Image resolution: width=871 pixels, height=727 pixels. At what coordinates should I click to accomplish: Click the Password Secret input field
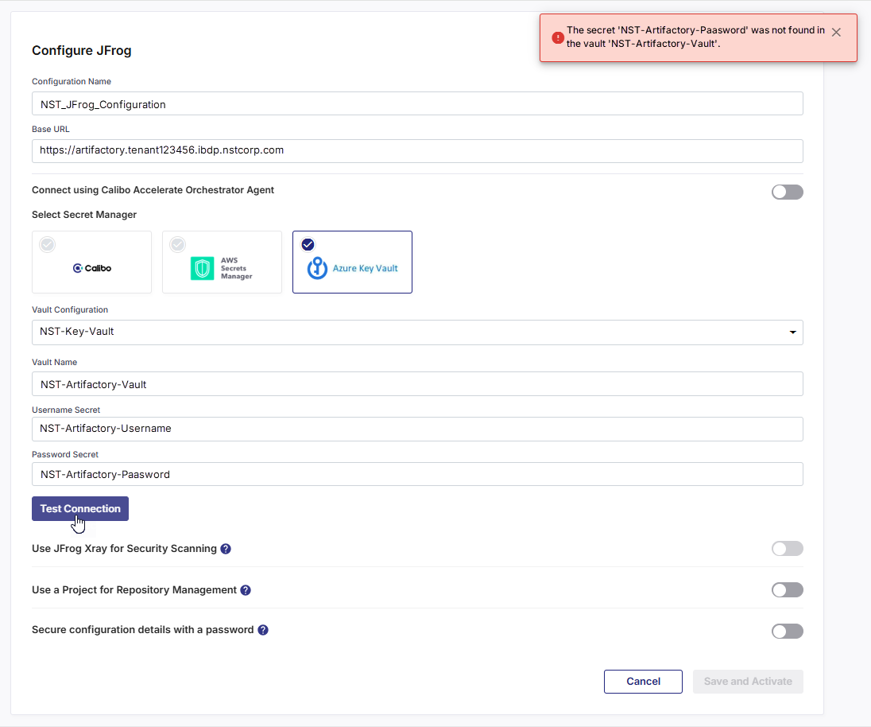(x=417, y=474)
